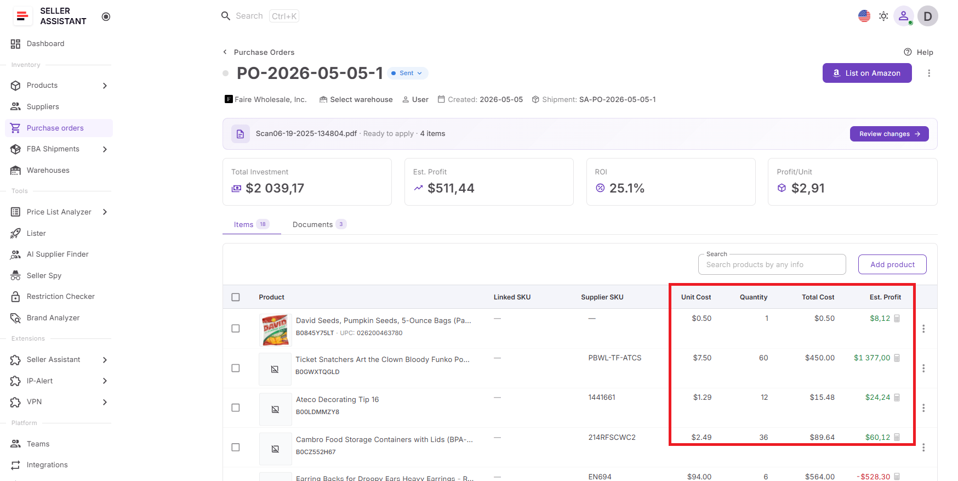Image resolution: width=958 pixels, height=481 pixels.
Task: Click the Search products input field
Action: tap(772, 264)
